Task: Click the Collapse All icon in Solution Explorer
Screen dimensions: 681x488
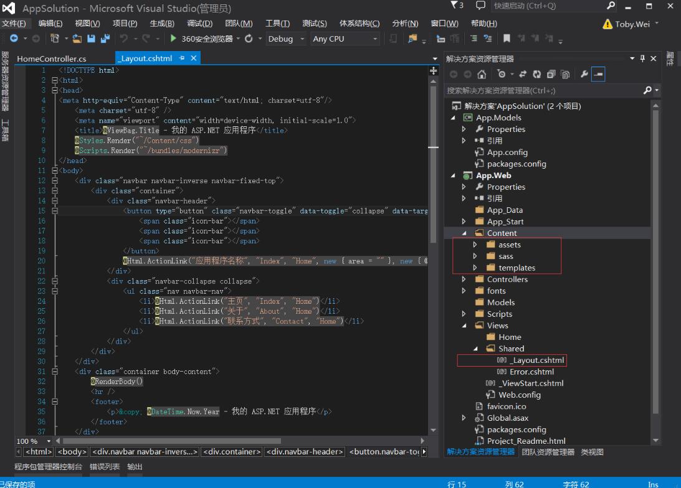Action: [x=550, y=75]
